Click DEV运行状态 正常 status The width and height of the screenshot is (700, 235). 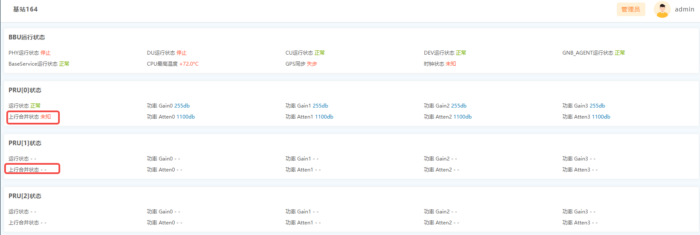tap(445, 53)
